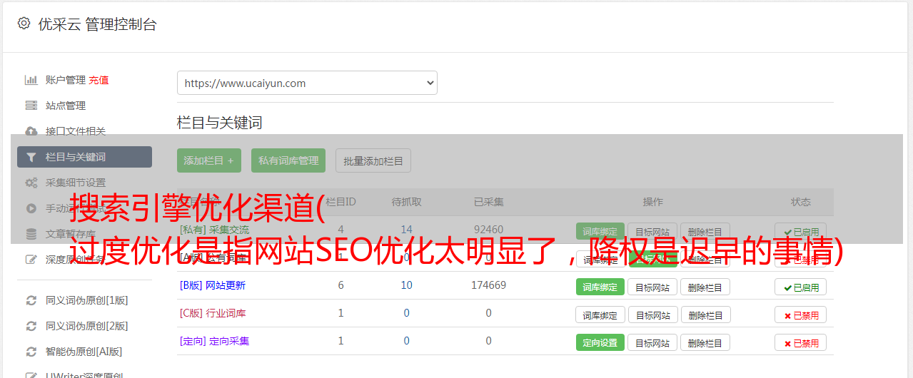Screen dimensions: 913x378
Task: Click the 添加栏目 + button
Action: (209, 160)
